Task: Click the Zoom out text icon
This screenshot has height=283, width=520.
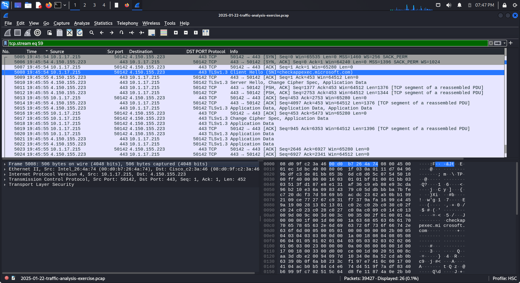Action: (x=186, y=32)
